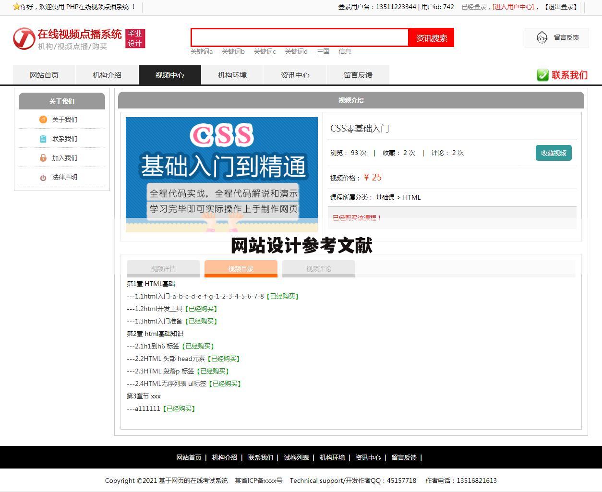Open the 资讯中心 menu item
The height and width of the screenshot is (492, 602).
(x=295, y=75)
